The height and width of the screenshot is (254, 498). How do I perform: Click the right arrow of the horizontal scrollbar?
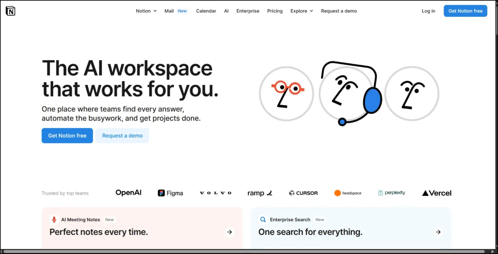tap(492, 252)
